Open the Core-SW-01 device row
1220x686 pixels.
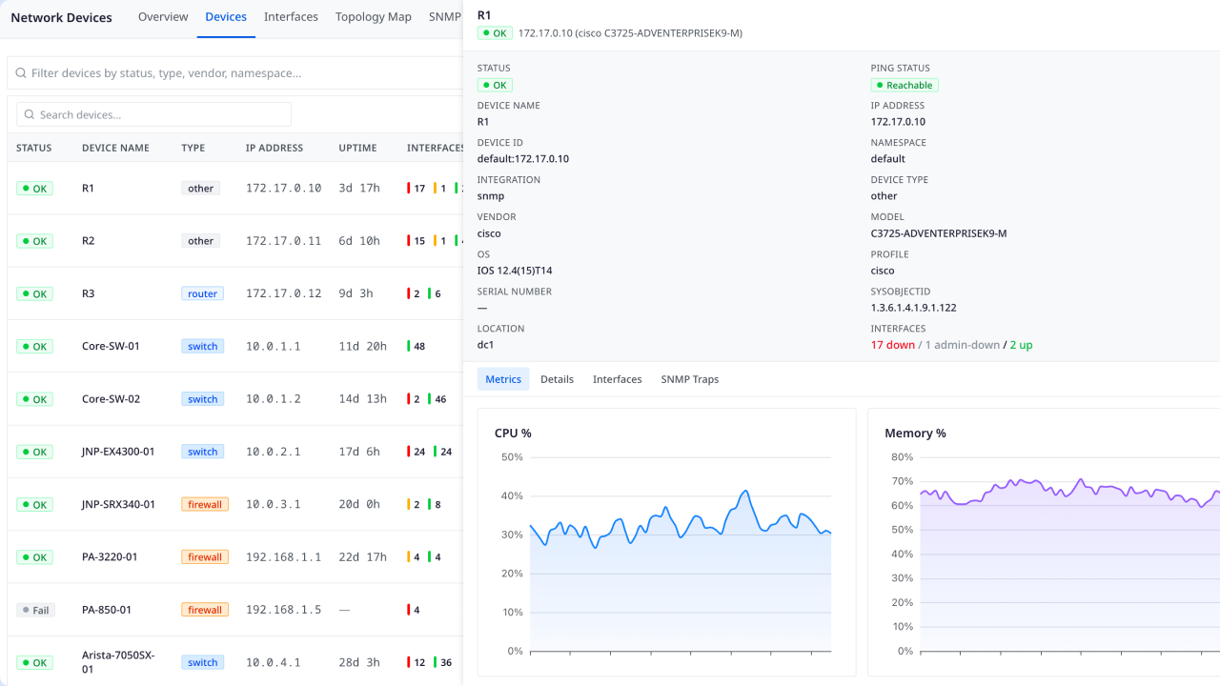[x=111, y=346]
